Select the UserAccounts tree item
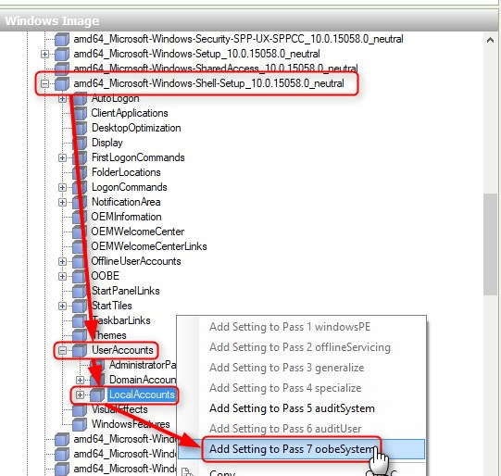 (122, 350)
